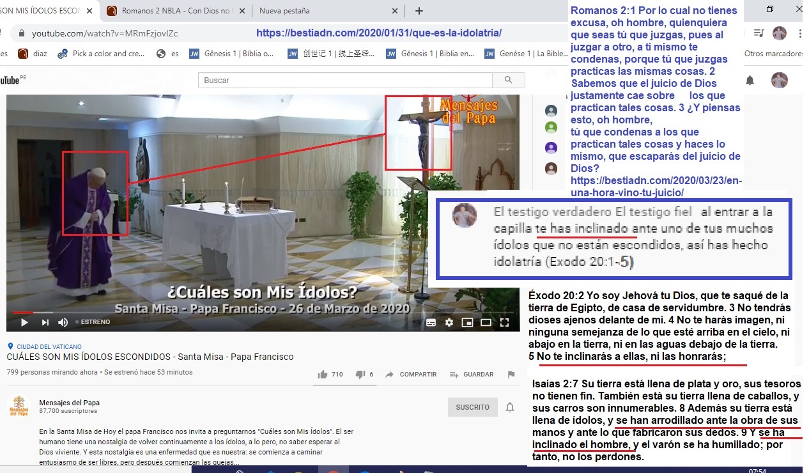Mute the video volume
Viewport: 809px width, 473px height.
[x=63, y=322]
